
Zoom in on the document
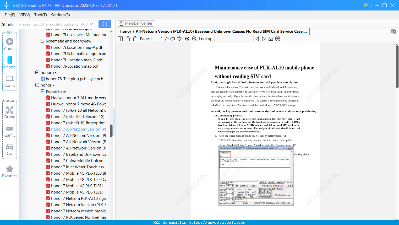point(187,39)
